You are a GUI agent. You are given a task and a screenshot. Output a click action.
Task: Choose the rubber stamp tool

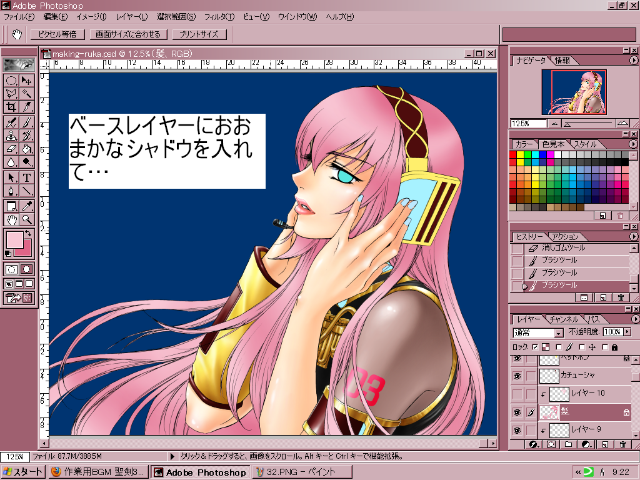(x=11, y=136)
